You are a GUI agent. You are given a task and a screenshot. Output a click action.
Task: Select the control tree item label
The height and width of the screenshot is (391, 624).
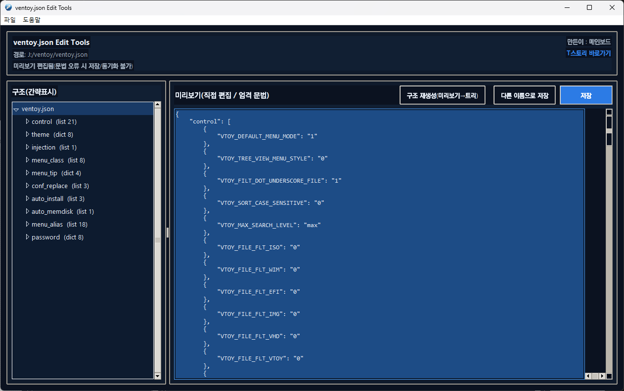(54, 121)
